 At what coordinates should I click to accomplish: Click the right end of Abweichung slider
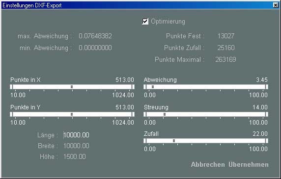tap(267, 87)
